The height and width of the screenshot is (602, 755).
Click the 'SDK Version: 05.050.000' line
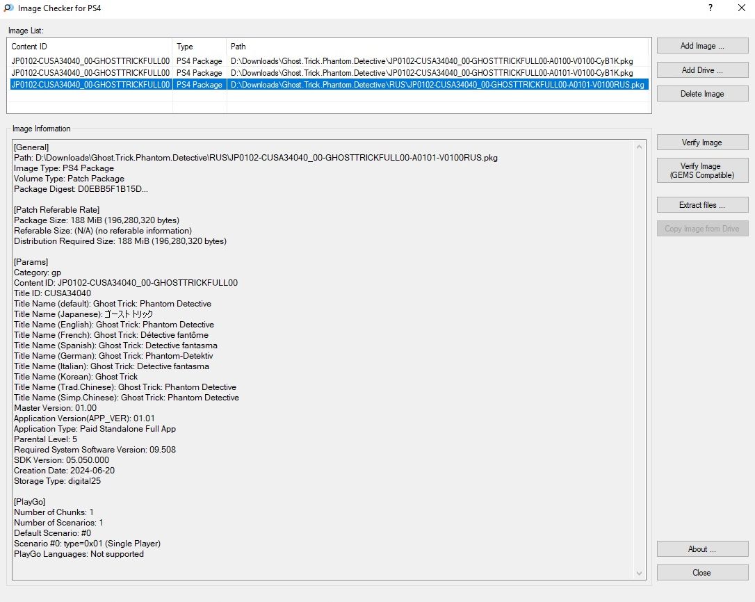(x=62, y=460)
